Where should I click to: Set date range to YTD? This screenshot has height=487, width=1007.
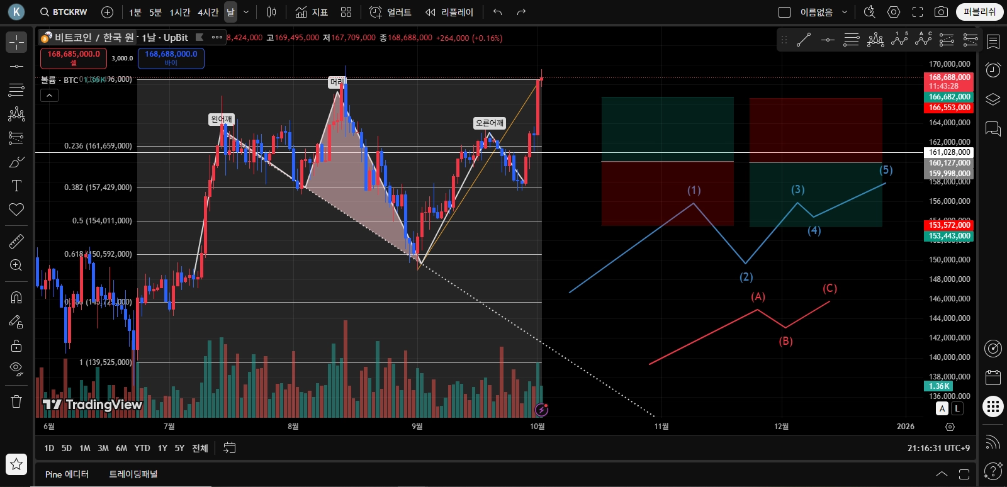pos(142,448)
